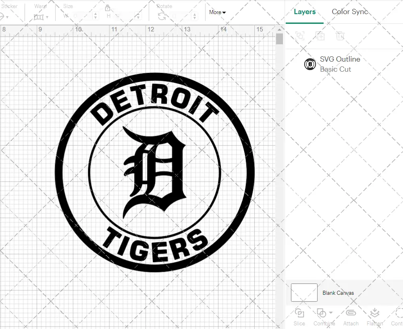Click the Duplicate layer icon
This screenshot has height=329, width=403.
click(320, 36)
